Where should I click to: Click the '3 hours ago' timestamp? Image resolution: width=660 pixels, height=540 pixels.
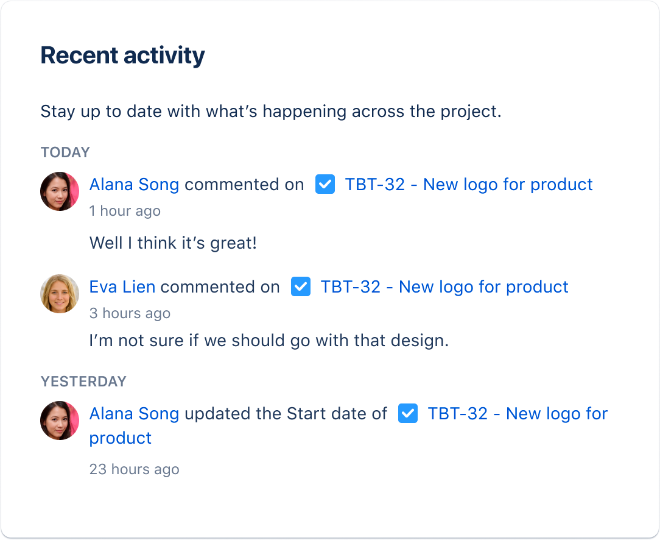click(130, 313)
